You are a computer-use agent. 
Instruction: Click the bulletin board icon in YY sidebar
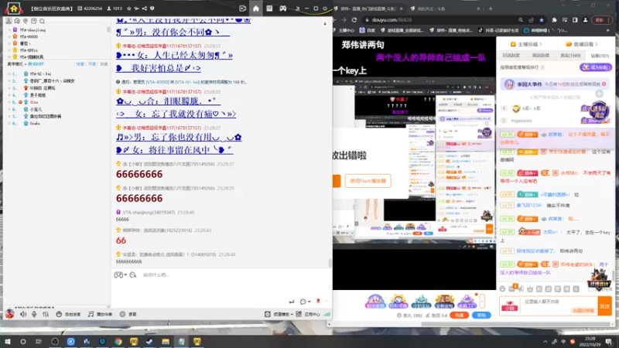click(x=33, y=21)
